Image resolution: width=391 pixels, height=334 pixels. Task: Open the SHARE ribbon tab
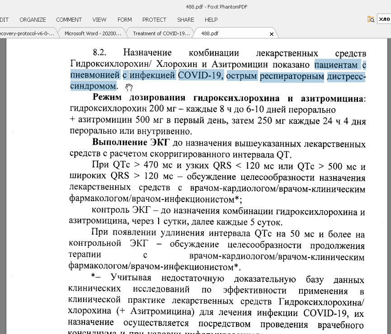pos(185,20)
